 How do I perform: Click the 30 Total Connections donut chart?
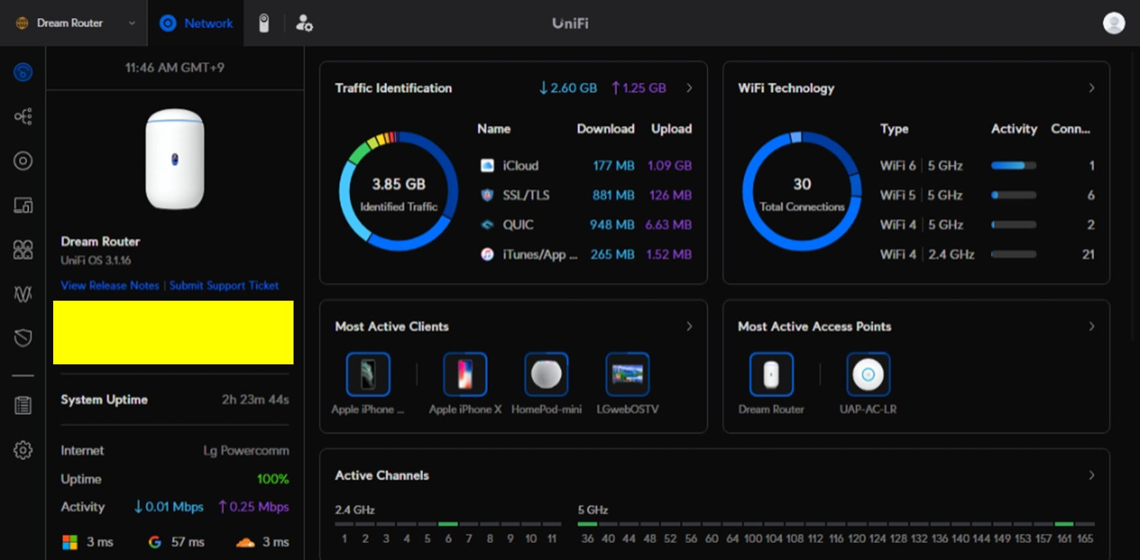click(802, 191)
